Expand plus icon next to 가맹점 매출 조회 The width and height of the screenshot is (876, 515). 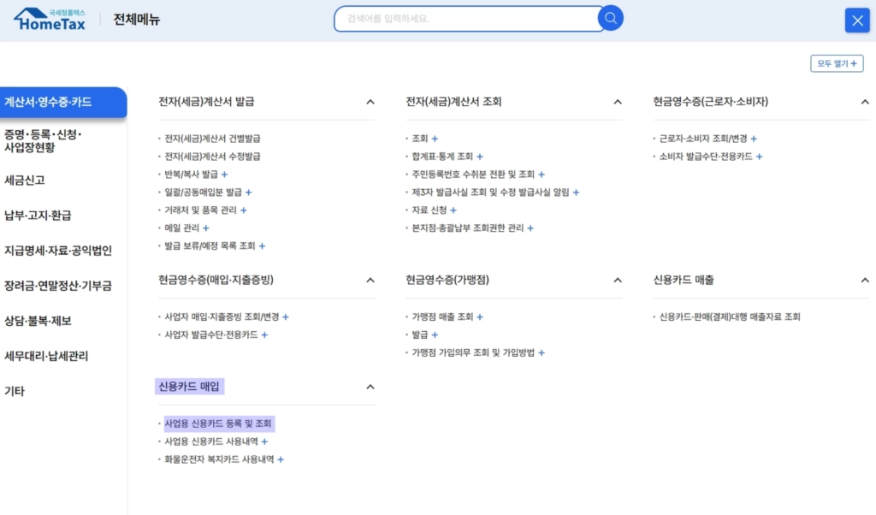(480, 317)
